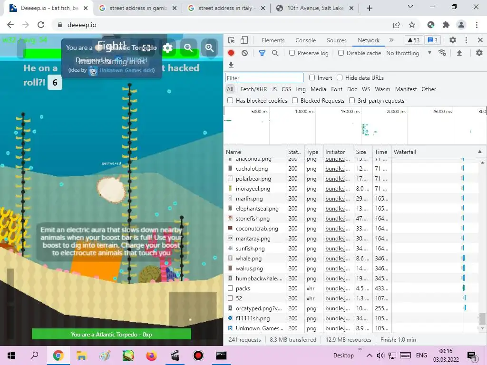Image resolution: width=487 pixels, height=365 pixels.
Task: Open File Explorer from taskbar
Action: click(81, 355)
